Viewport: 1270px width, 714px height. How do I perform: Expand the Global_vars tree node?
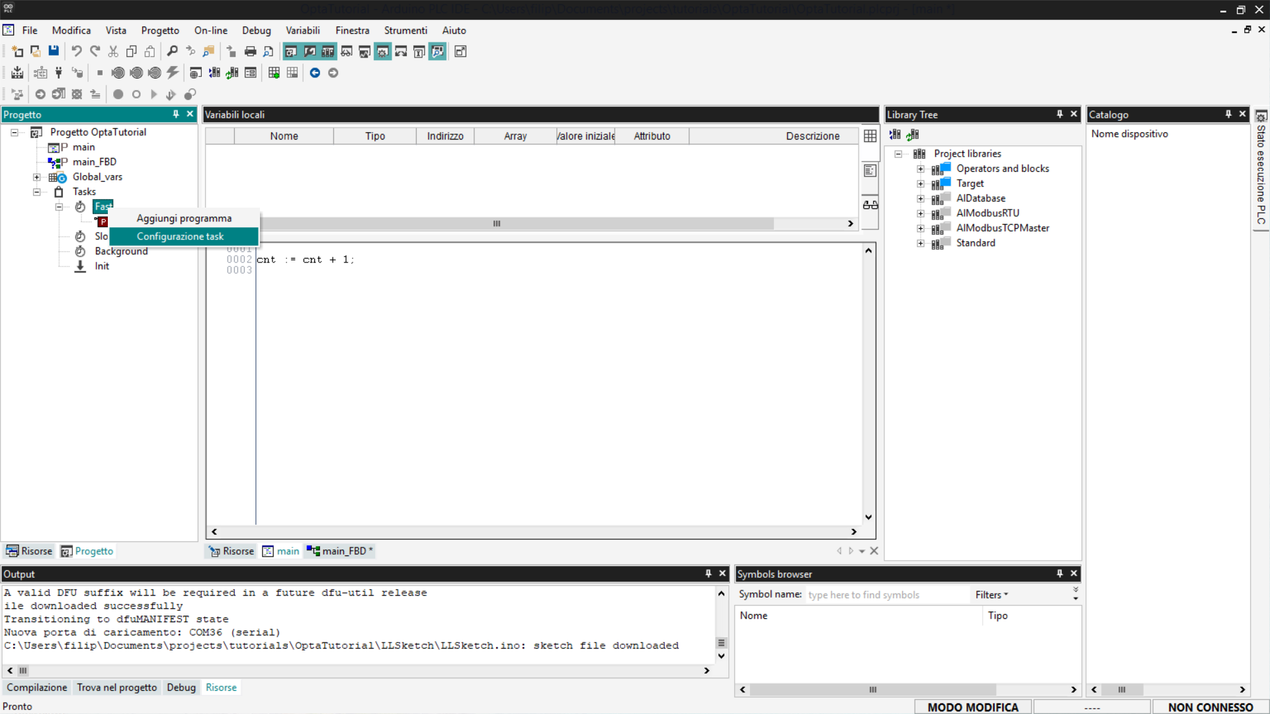37,177
